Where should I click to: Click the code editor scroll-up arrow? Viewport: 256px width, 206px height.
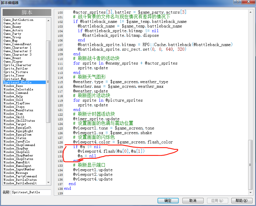(250, 12)
